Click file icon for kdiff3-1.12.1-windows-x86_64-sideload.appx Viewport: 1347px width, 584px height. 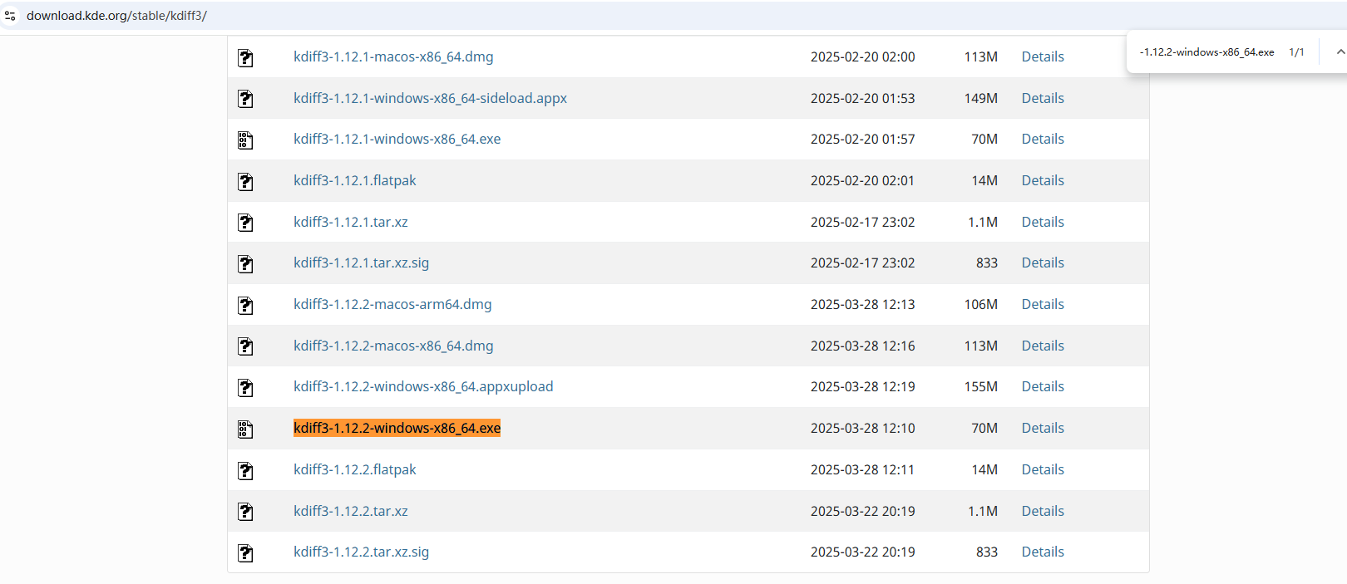point(245,99)
